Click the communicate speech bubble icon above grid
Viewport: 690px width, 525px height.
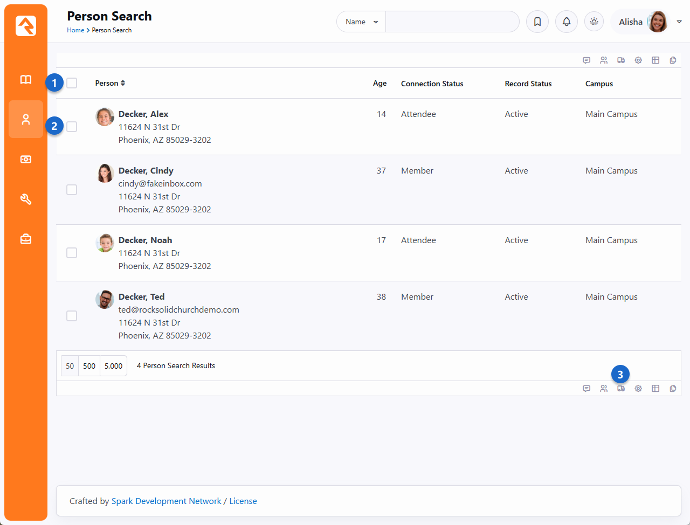click(586, 60)
